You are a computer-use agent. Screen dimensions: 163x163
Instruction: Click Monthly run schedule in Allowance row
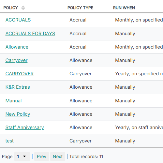coord(139,47)
